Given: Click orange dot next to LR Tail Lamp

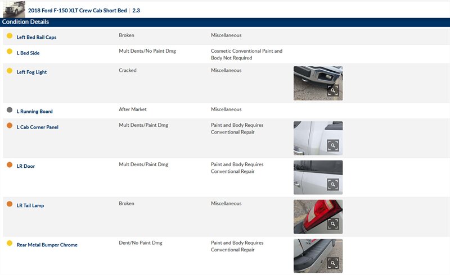Looking at the screenshot, I should click(x=10, y=204).
